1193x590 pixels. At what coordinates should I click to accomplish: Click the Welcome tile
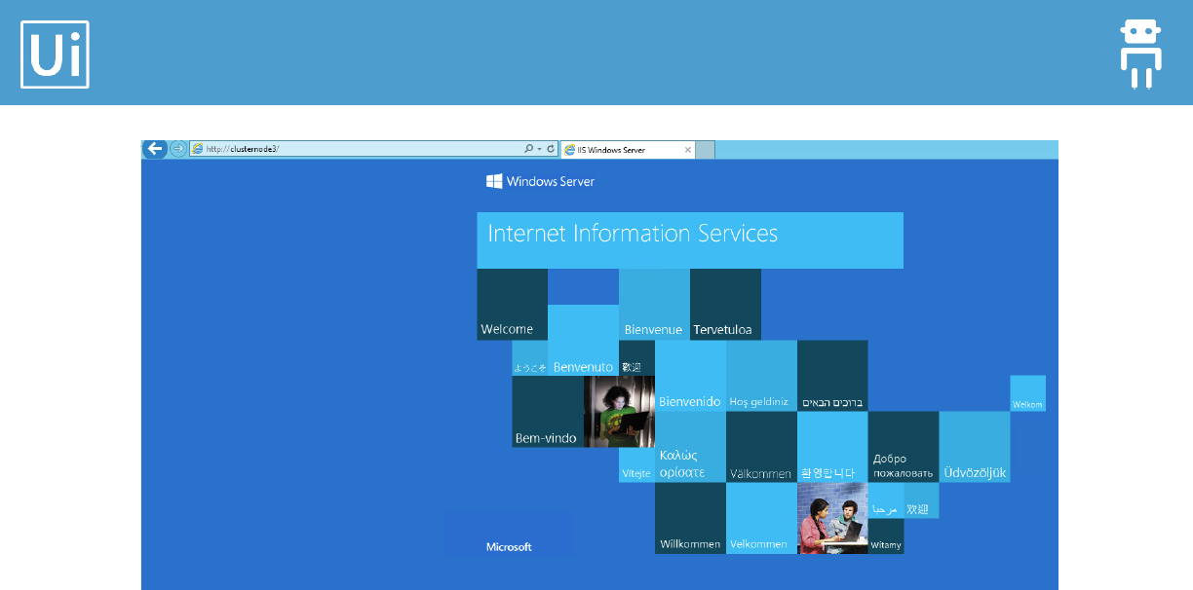tap(512, 305)
